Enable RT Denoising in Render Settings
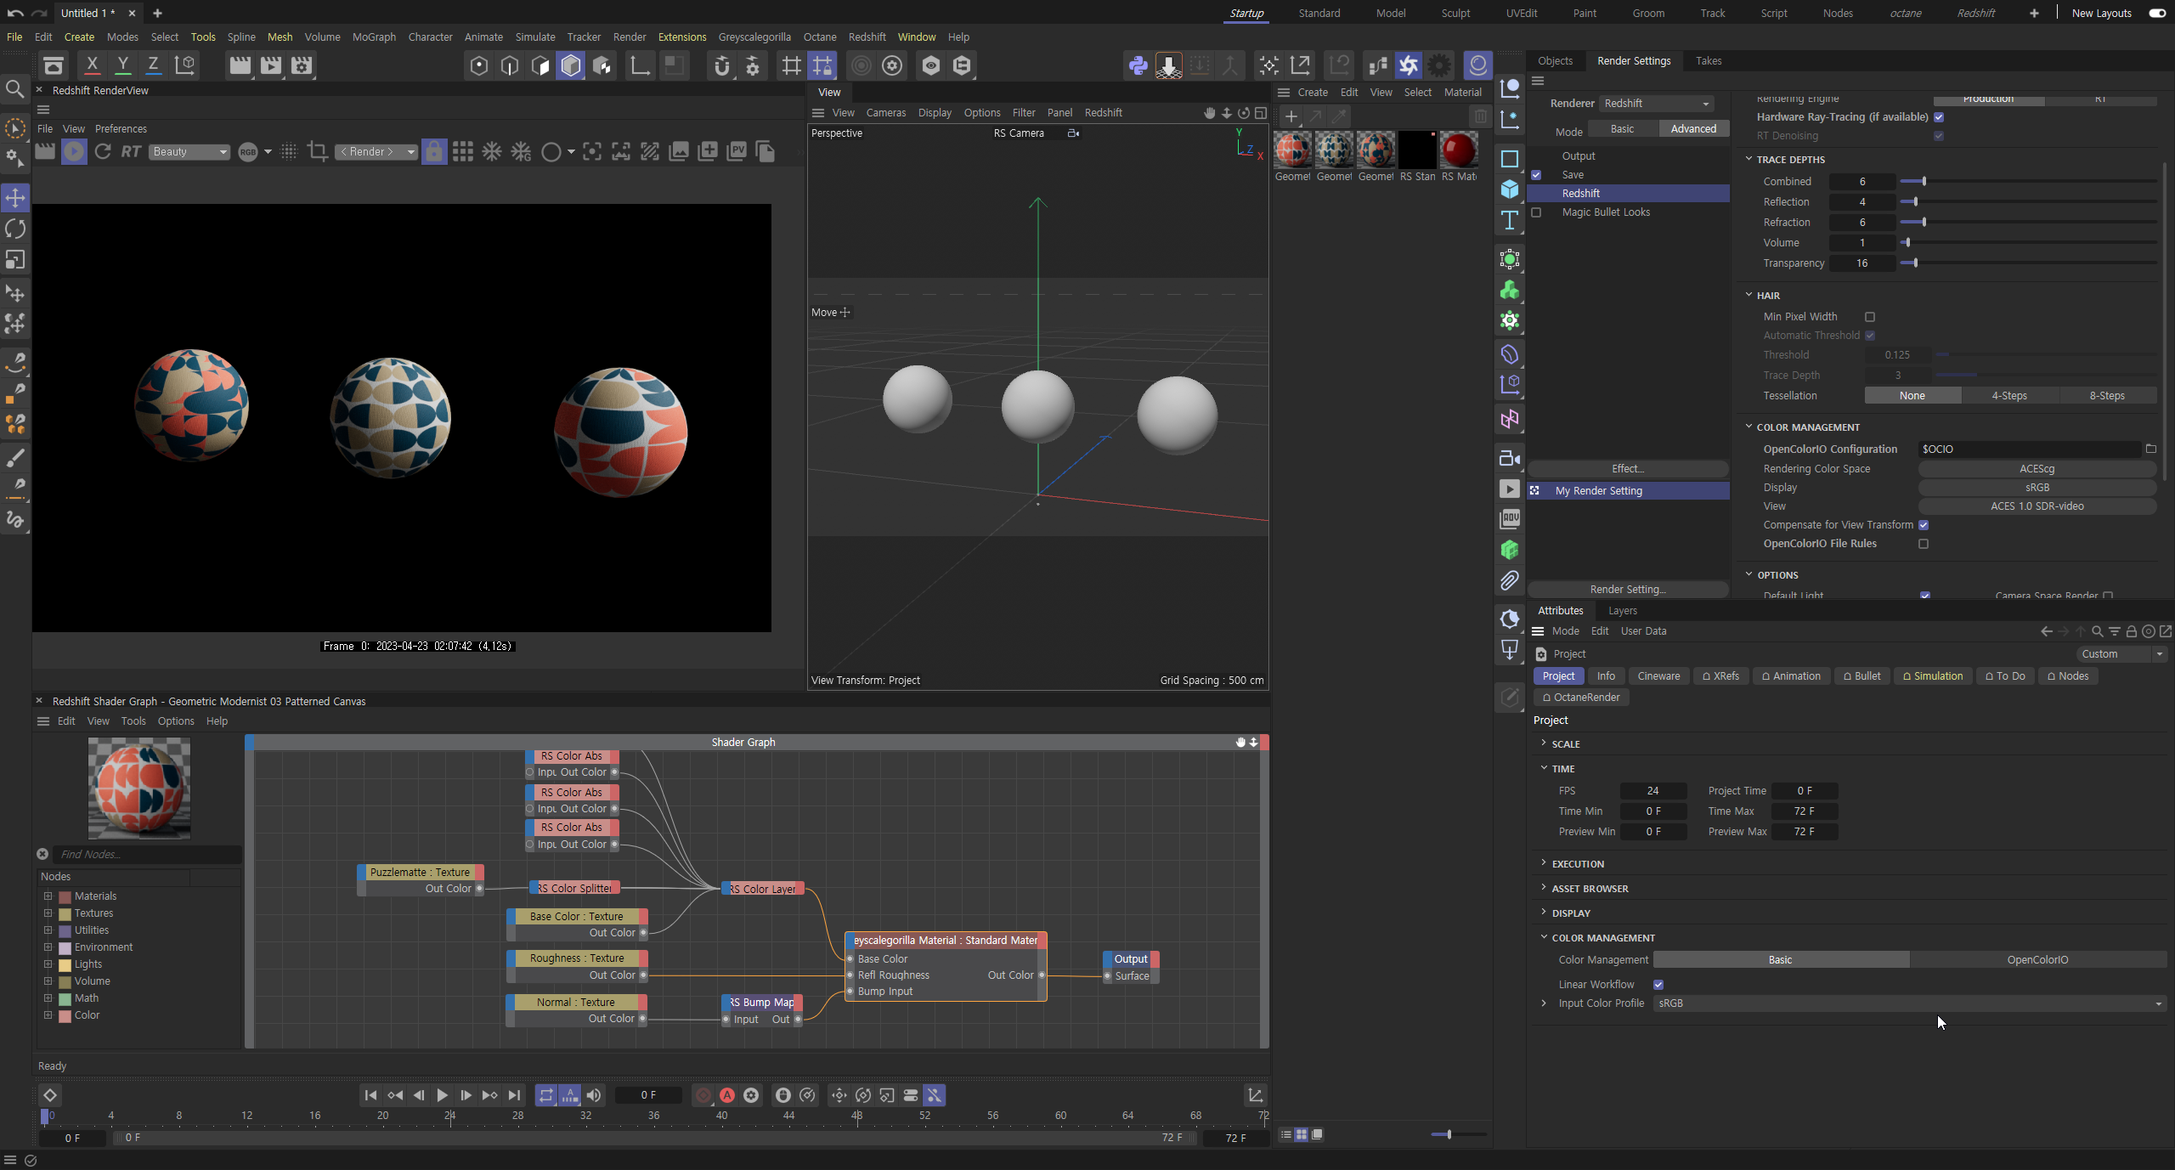This screenshot has height=1170, width=2175. pyautogui.click(x=1940, y=136)
